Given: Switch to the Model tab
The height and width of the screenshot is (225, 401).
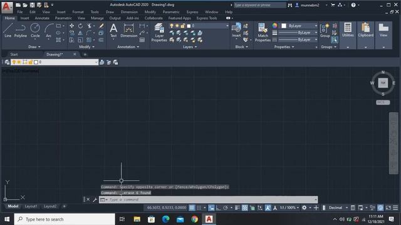Looking at the screenshot, I should [x=13, y=206].
